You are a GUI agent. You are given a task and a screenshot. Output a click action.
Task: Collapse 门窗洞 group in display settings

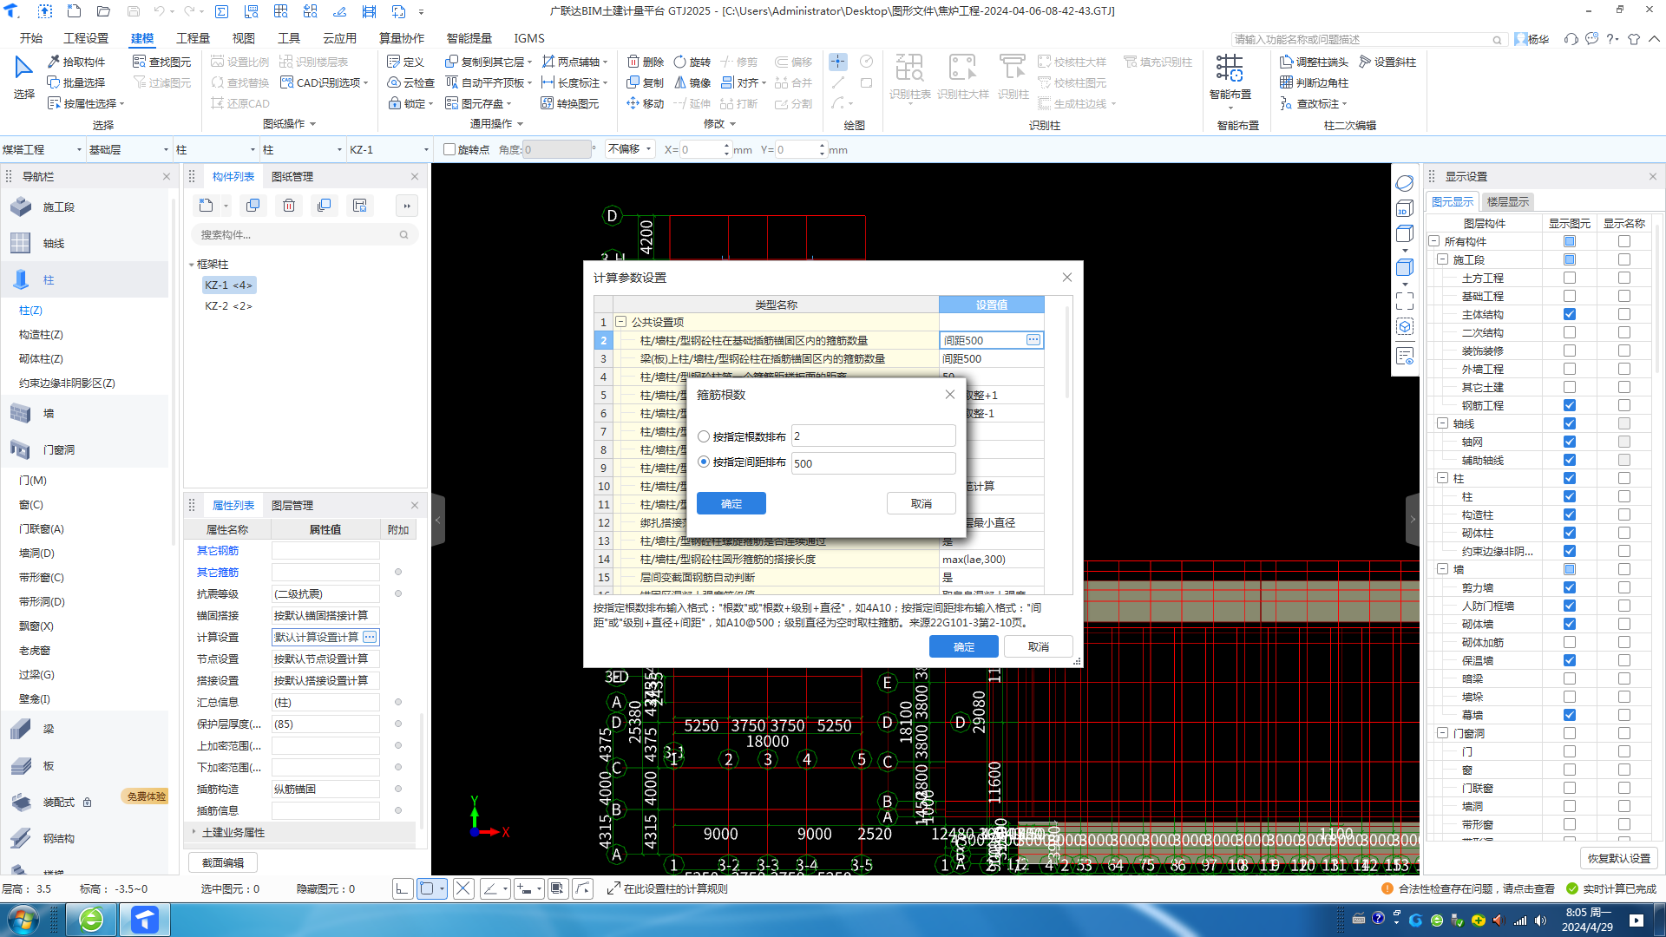click(x=1442, y=733)
